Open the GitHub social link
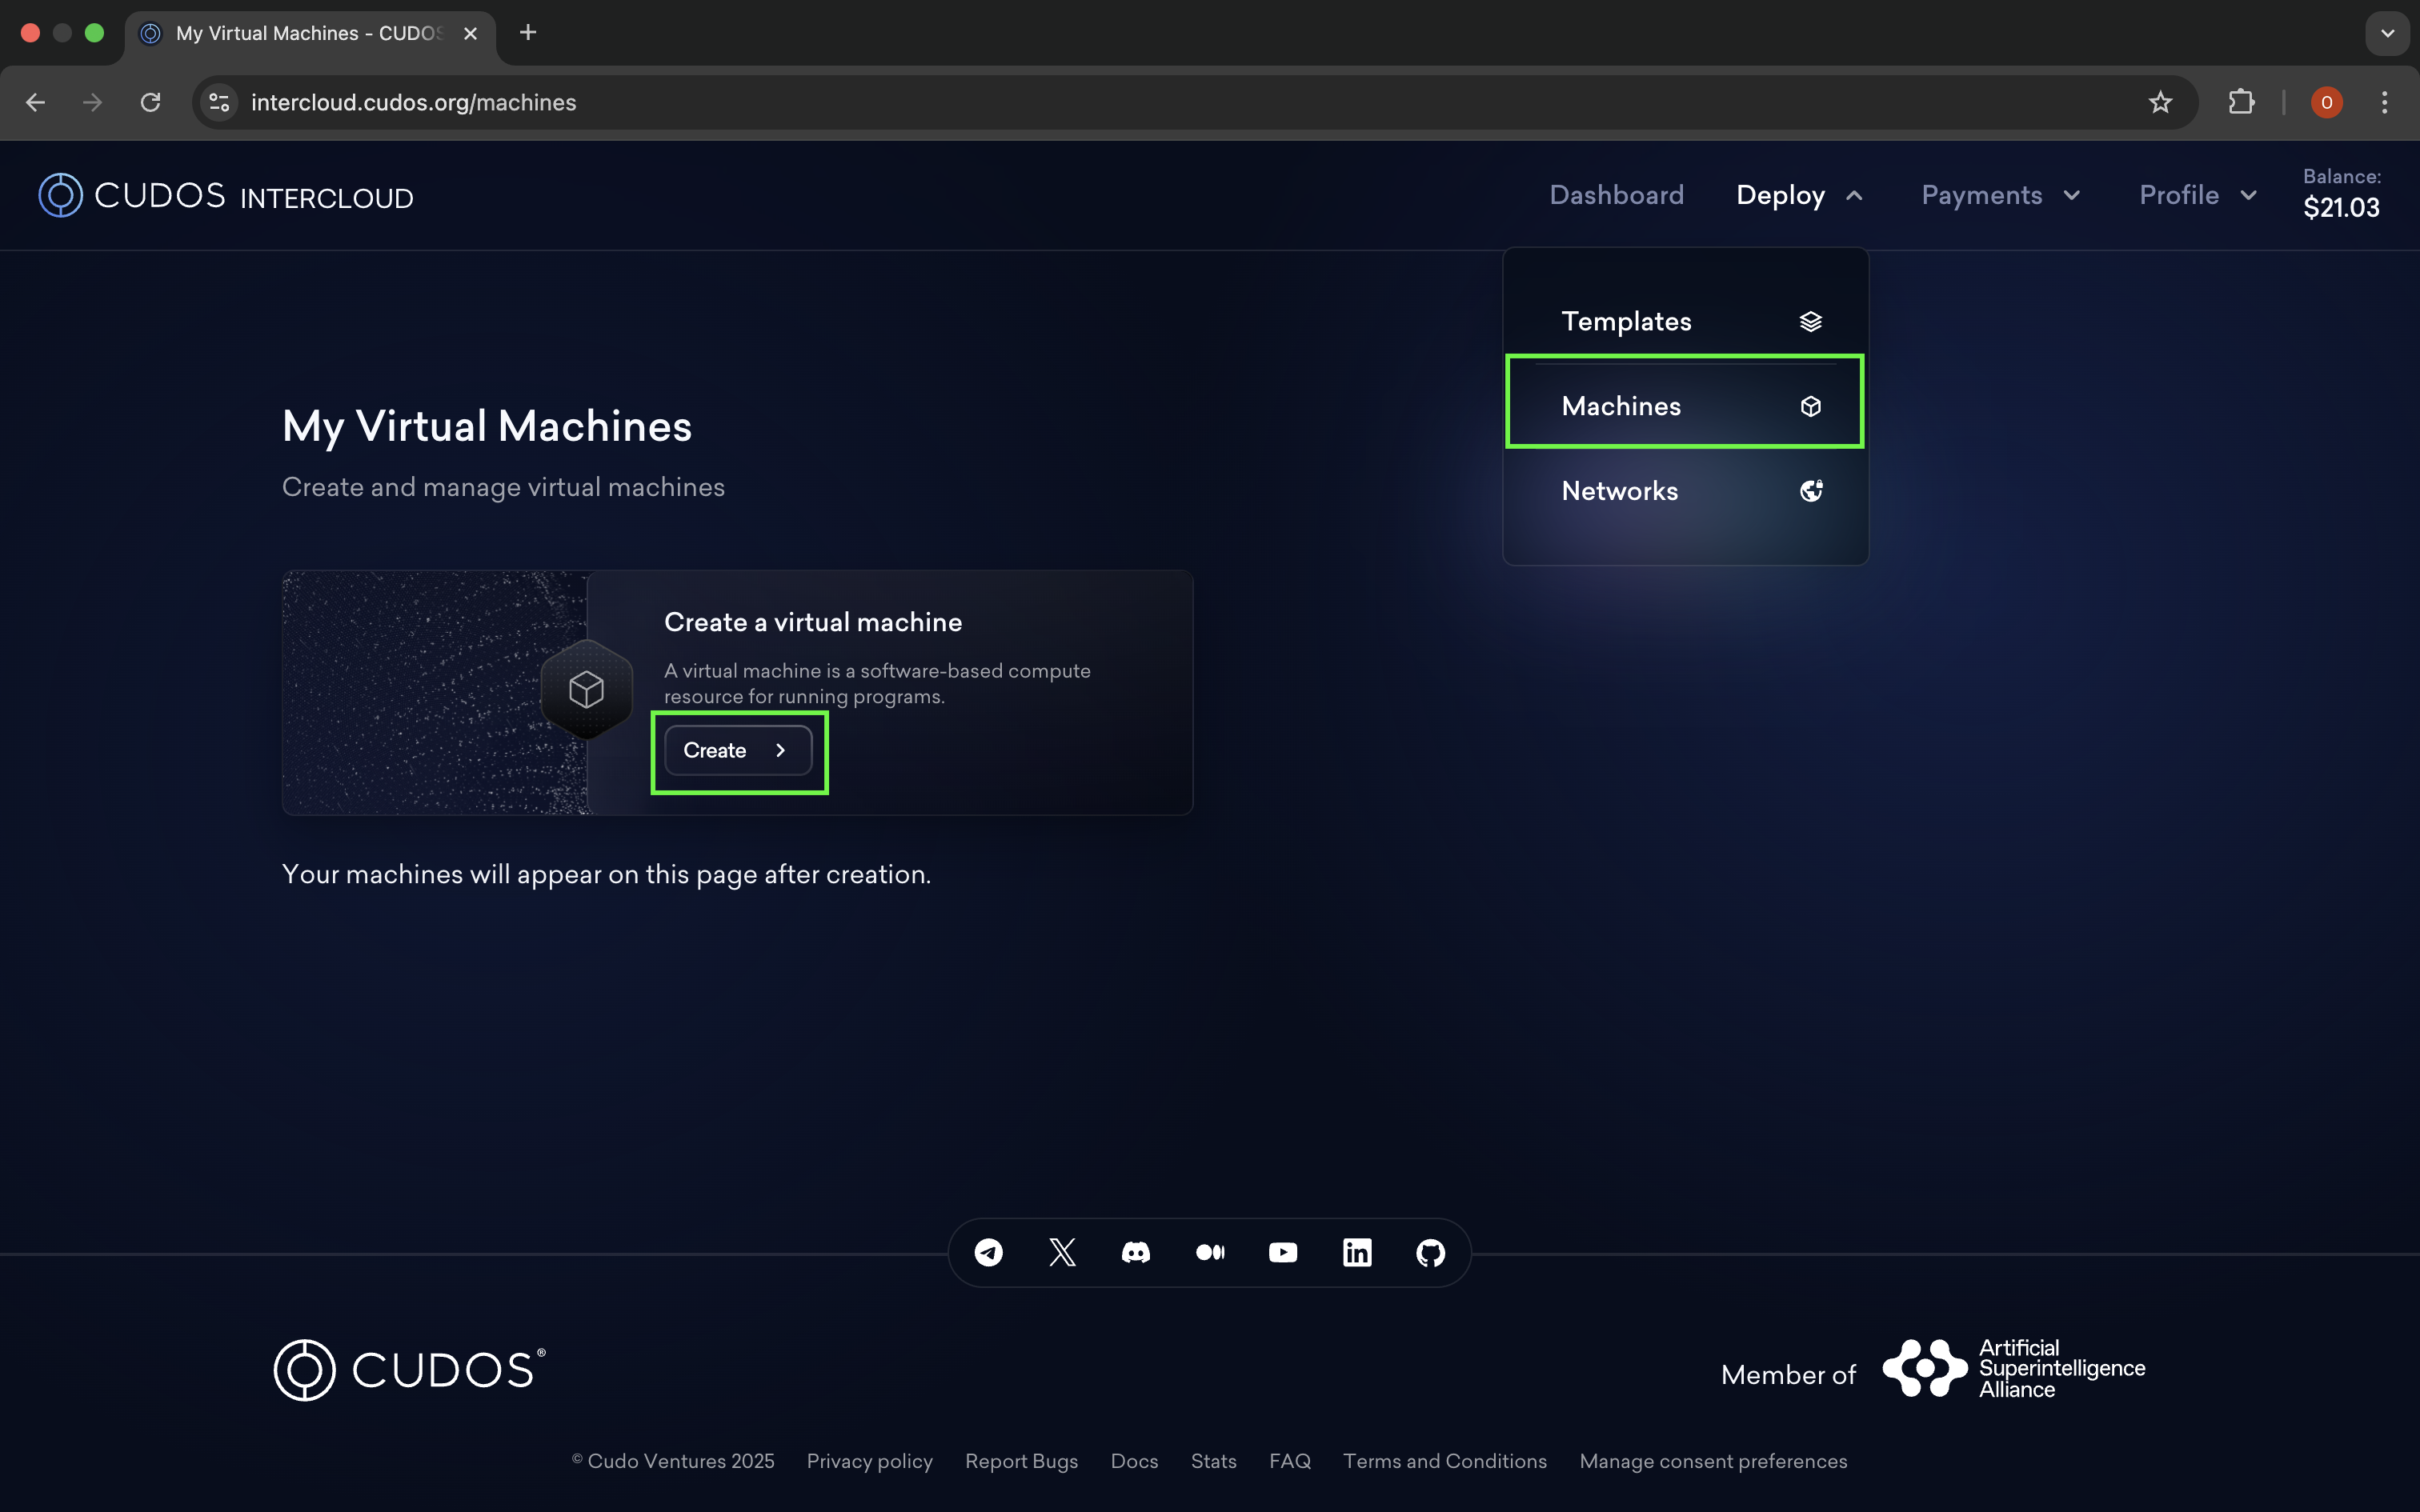The image size is (2420, 1512). tap(1430, 1252)
